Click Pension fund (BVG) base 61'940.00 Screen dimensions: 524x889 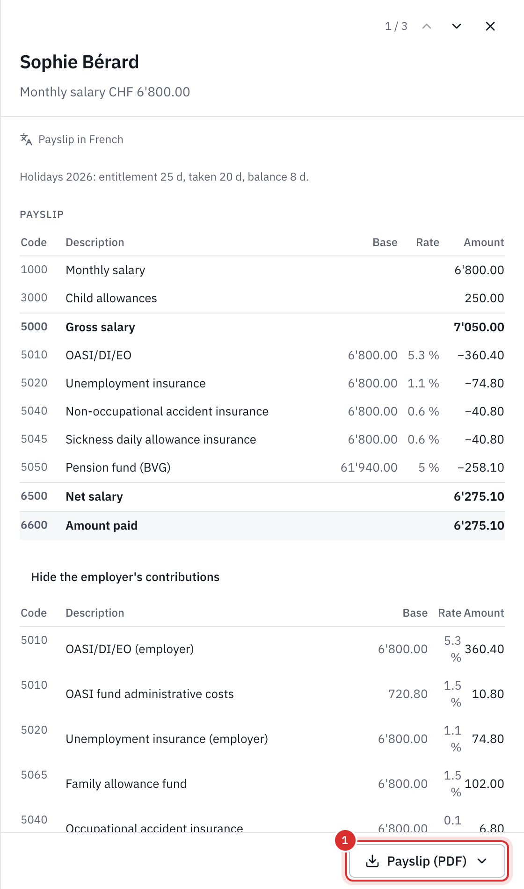pos(369,467)
